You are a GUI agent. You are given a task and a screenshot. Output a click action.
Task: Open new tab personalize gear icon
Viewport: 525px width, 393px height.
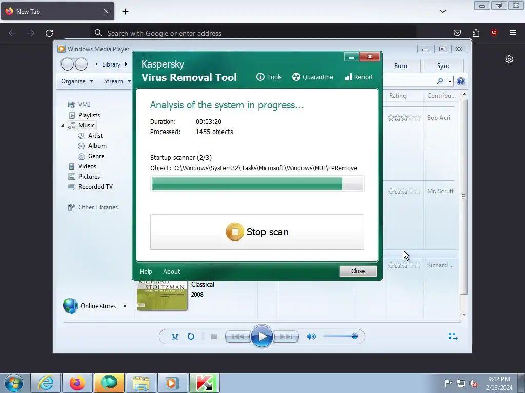[509, 59]
